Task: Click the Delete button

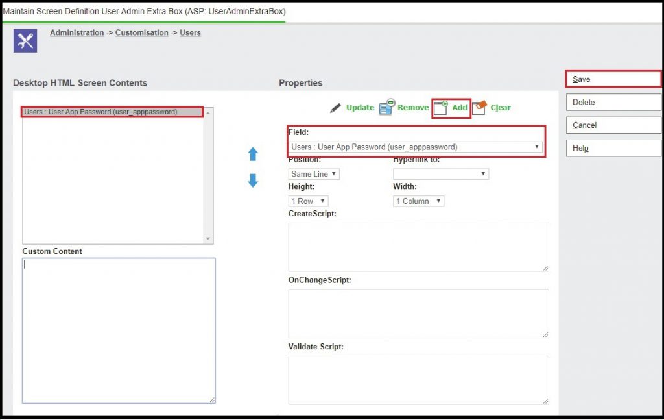Action: pos(612,102)
